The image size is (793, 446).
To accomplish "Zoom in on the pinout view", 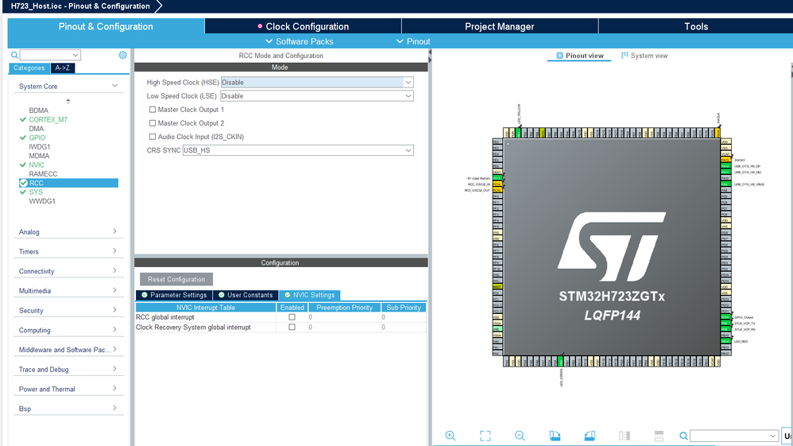I will coord(450,436).
